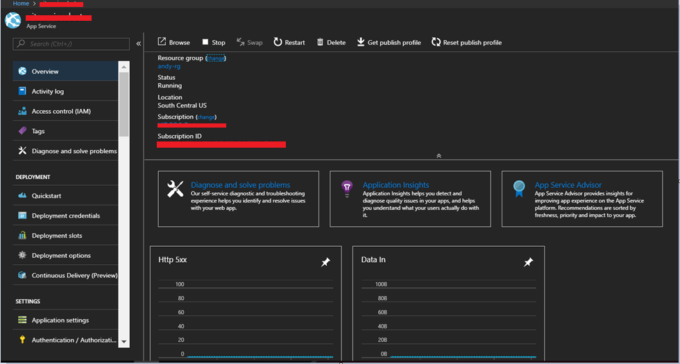
Task: Open the Http 5xx chart tile
Action: click(x=246, y=304)
